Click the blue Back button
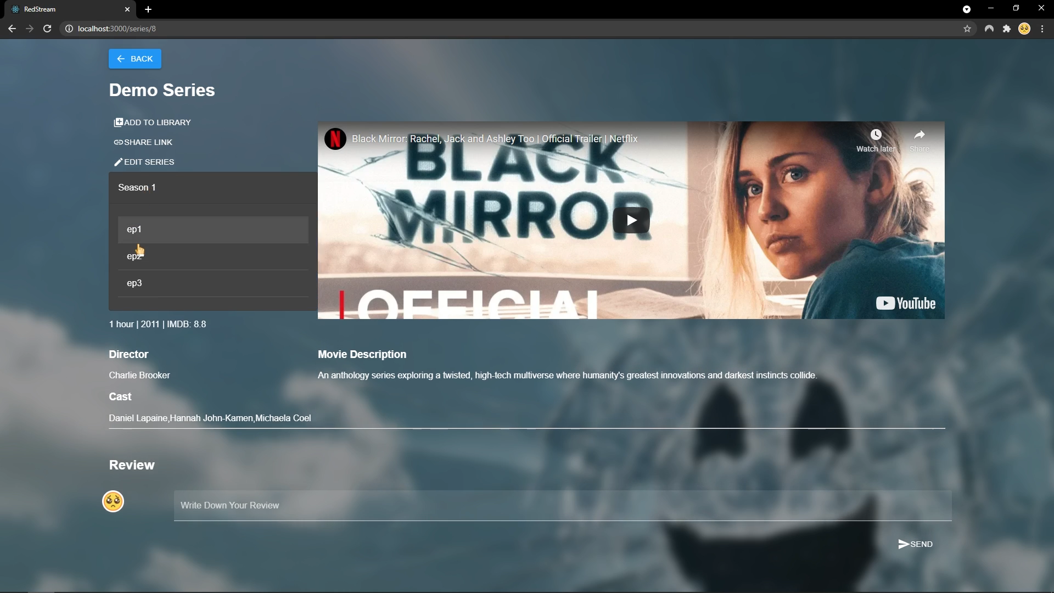The height and width of the screenshot is (593, 1054). [x=134, y=59]
